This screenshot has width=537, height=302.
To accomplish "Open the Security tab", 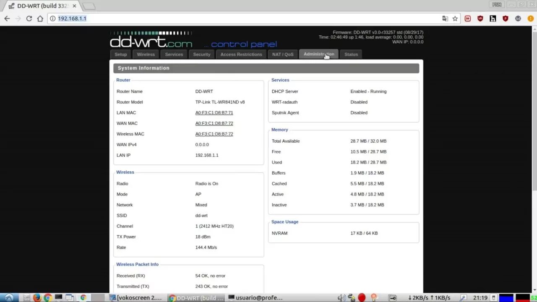I will (202, 55).
